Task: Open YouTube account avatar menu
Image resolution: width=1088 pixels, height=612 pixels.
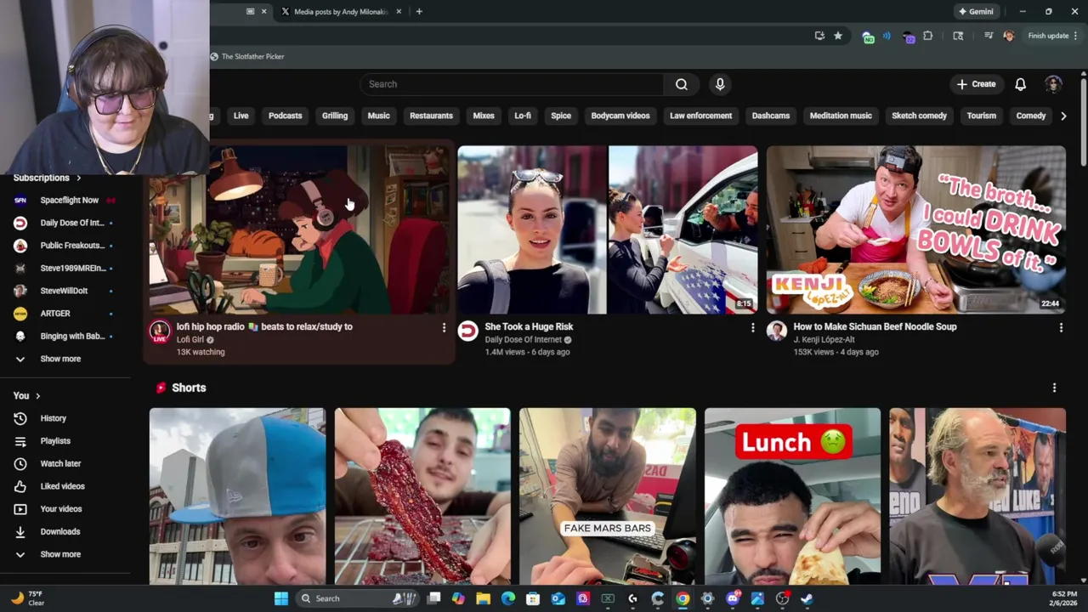Action: pyautogui.click(x=1053, y=84)
